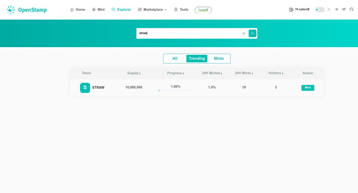Sort by Supply column
The image size is (358, 193).
point(134,73)
